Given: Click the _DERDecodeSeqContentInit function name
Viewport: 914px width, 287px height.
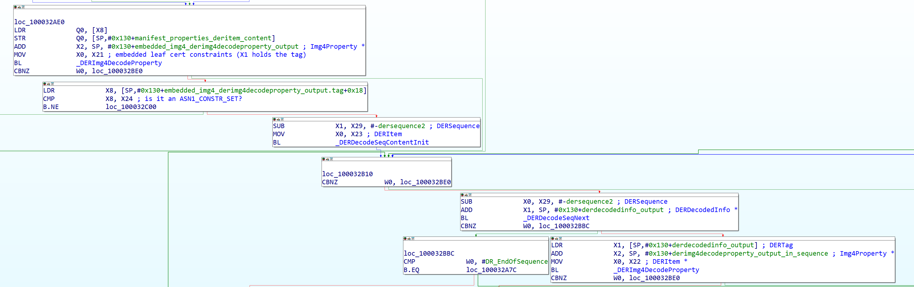Looking at the screenshot, I should click(382, 142).
